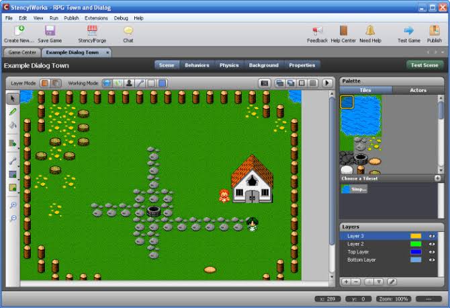Screen dimensions: 450x308
Task: Remove layer with the minus button
Action: (356, 282)
